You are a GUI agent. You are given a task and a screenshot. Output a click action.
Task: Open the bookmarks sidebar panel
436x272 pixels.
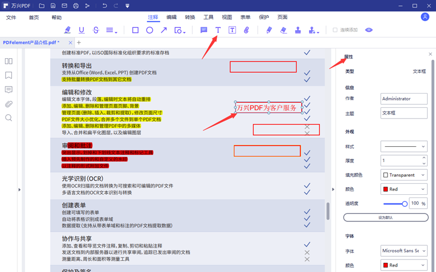click(9, 75)
